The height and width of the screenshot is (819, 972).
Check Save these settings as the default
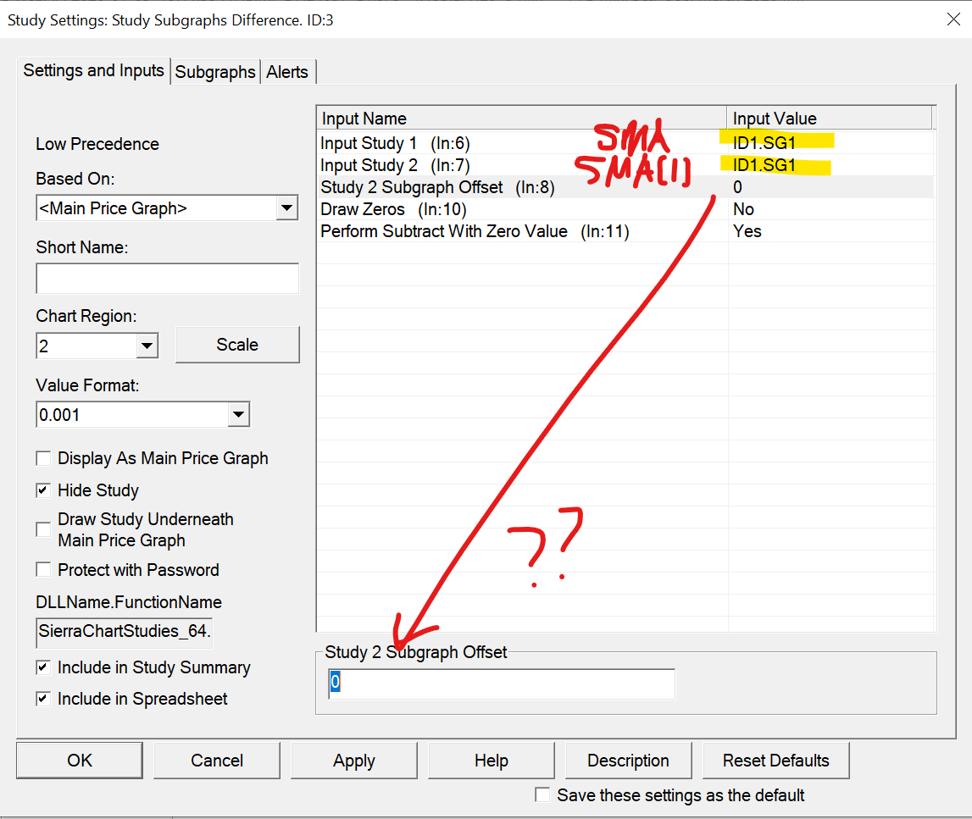click(542, 794)
